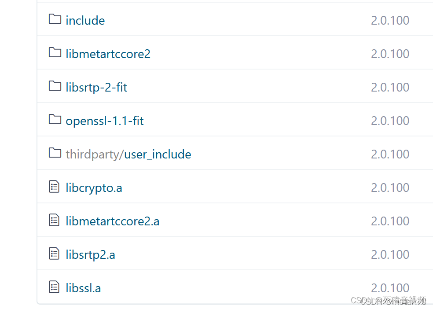
Task: Click the 2.0.100 commit message for include
Action: pos(390,21)
